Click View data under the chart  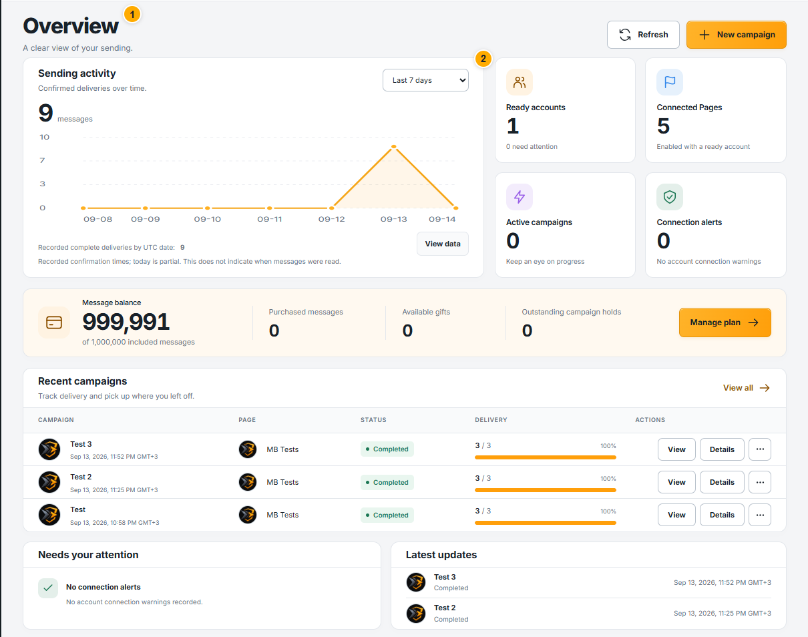(x=443, y=244)
